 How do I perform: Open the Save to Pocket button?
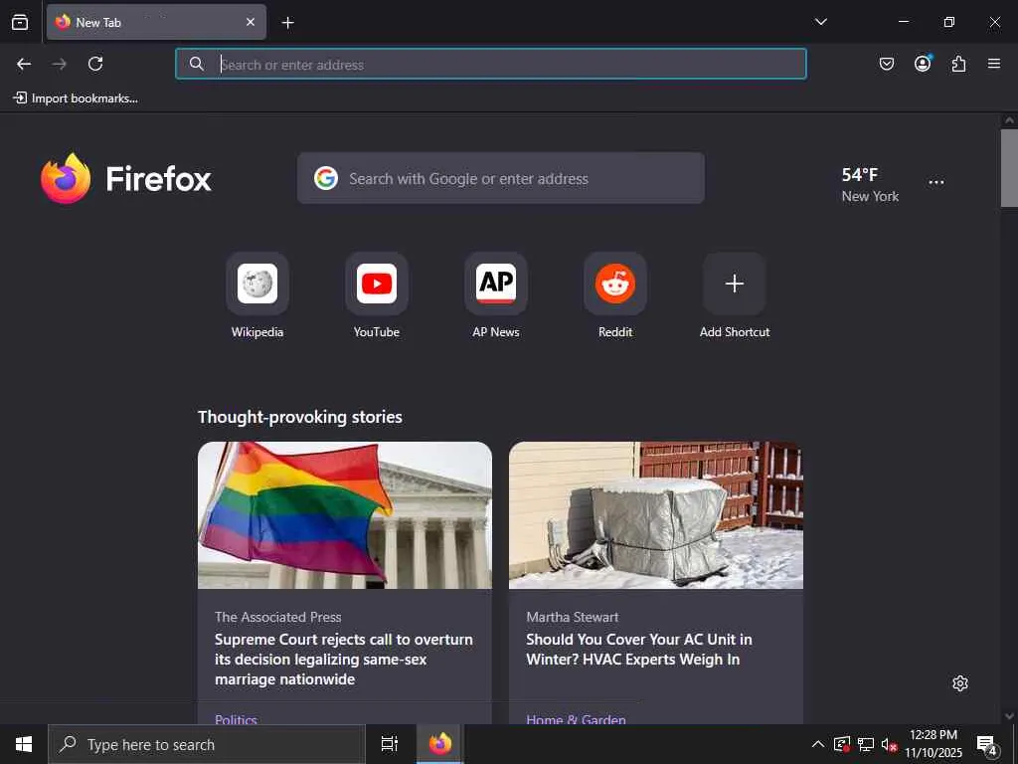click(886, 64)
